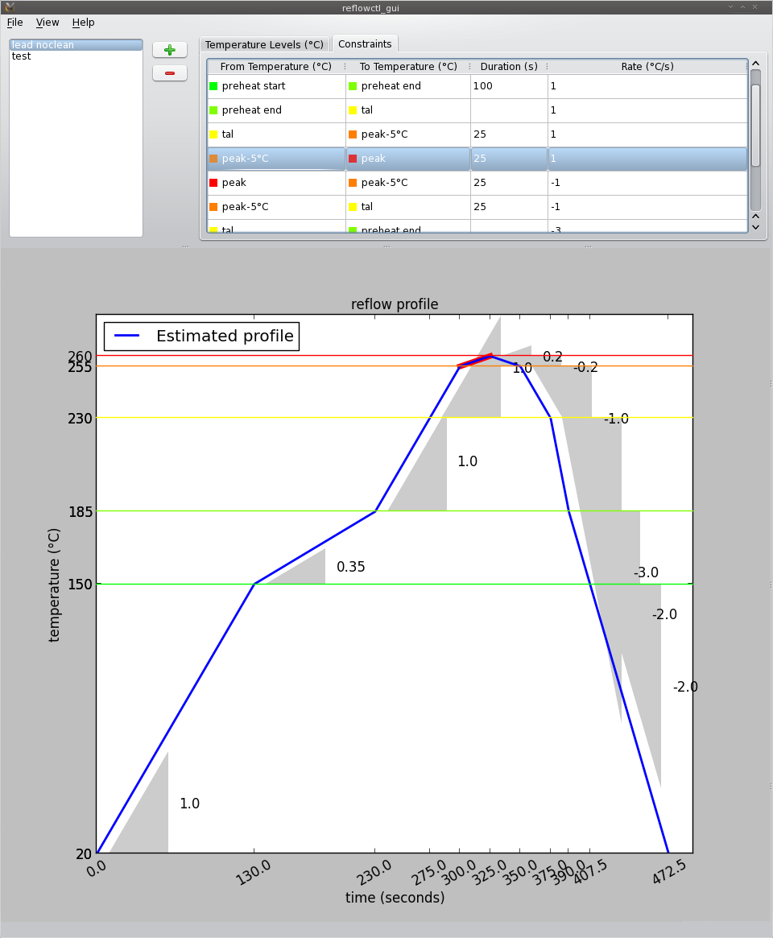
Task: Click the Rate (°C/s) column header
Action: (647, 67)
